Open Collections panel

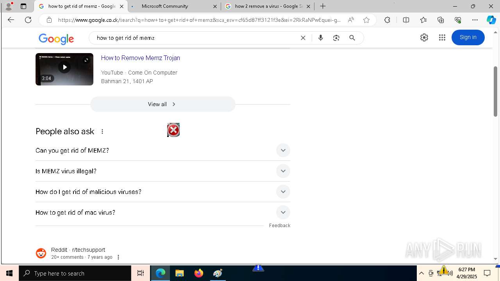click(441, 20)
